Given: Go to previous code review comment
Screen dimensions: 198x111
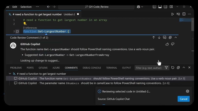Looking at the screenshot, I should 154,37.
